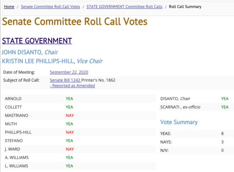Open STATE GOVERNMENT Committee Roll Calls breadcrumb

[x=124, y=7]
